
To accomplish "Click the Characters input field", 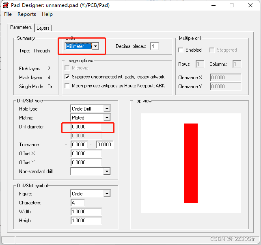I will (x=78, y=203).
